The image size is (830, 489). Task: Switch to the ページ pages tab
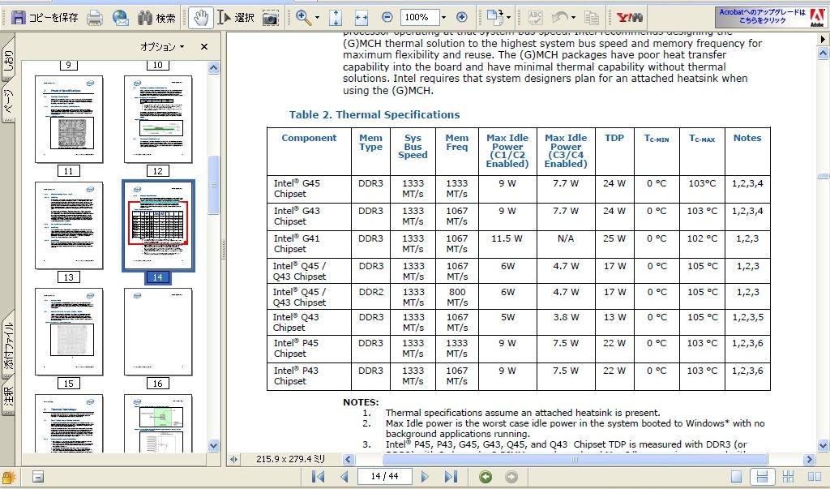[8, 101]
